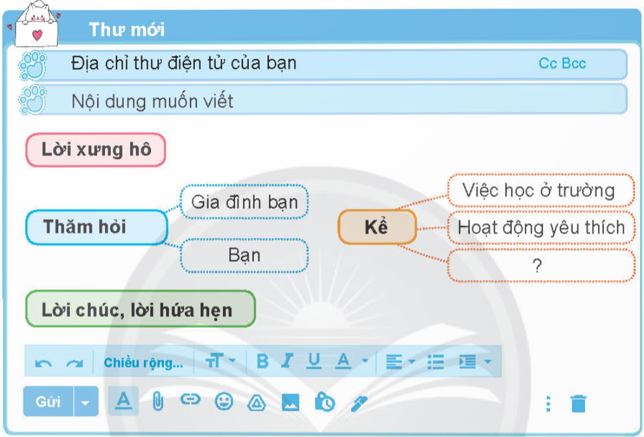Viewport: 644px width, 437px height.
Task: Insert a photo with the image icon
Action: point(290,402)
